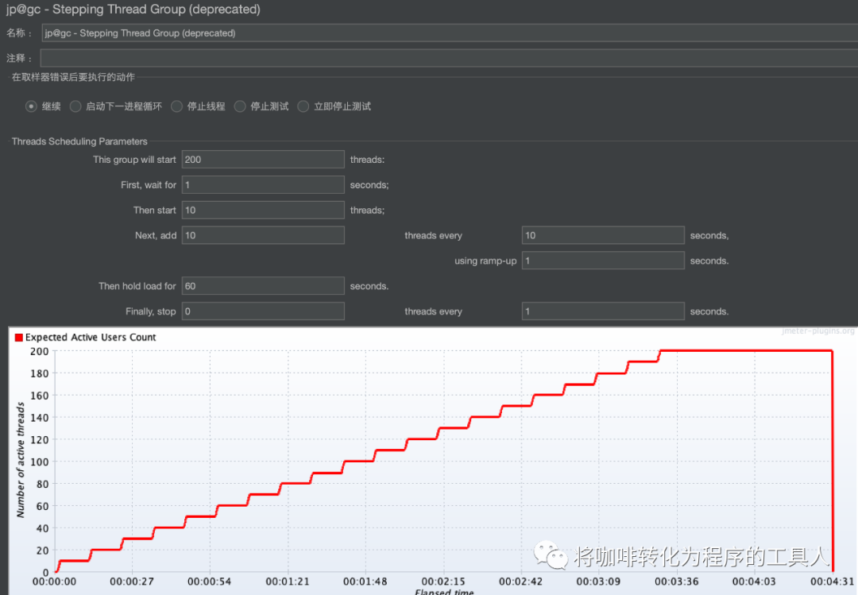Click the jmeter-plugins.org link in chart corner
The image size is (858, 595).
point(818,330)
